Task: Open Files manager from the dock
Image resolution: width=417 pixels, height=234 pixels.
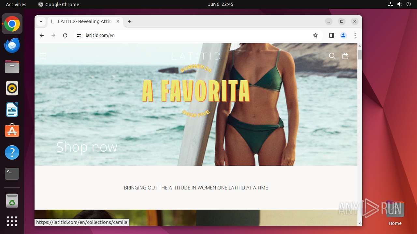Action: 12,67
